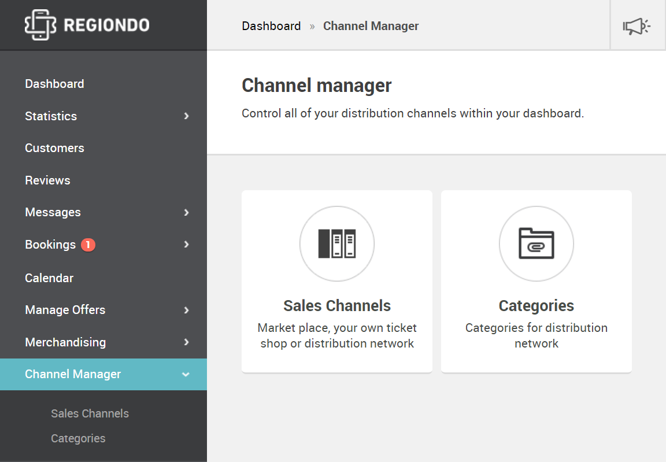Screen dimensions: 666x462
Task: Open Dashboard in the sidebar
Action: (54, 84)
